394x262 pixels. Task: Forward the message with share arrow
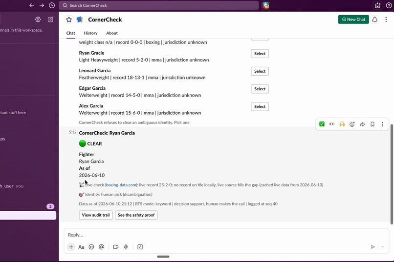tap(362, 124)
